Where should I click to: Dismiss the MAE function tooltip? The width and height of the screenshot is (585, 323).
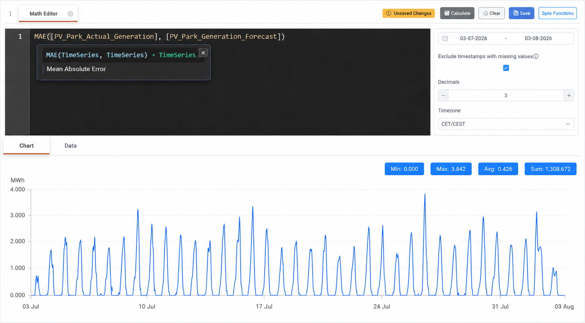(203, 53)
